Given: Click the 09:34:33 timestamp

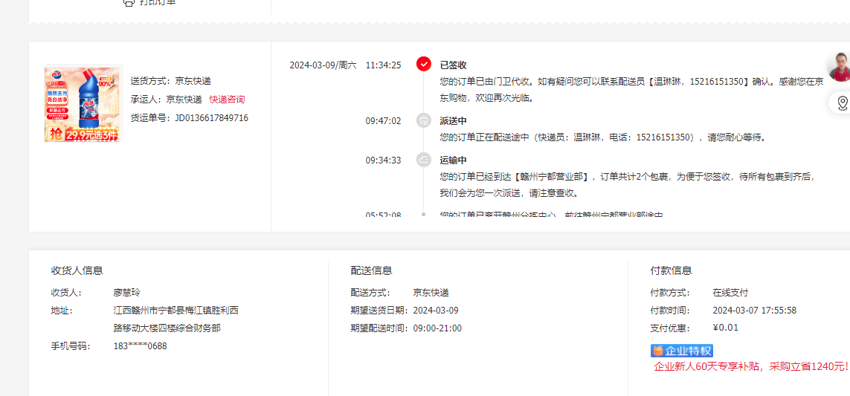Looking at the screenshot, I should (x=383, y=160).
